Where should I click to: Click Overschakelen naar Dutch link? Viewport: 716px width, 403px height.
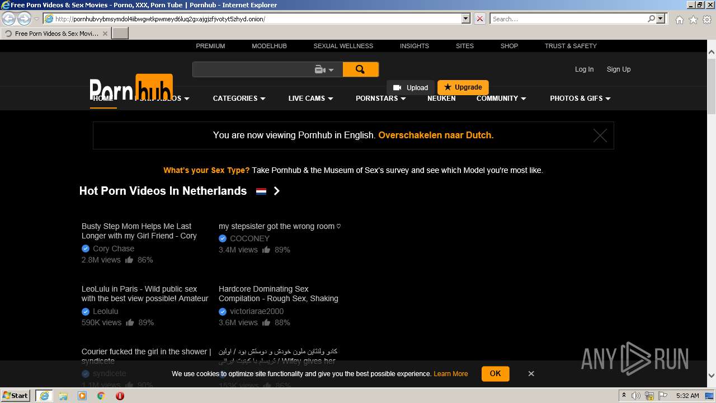pos(436,135)
